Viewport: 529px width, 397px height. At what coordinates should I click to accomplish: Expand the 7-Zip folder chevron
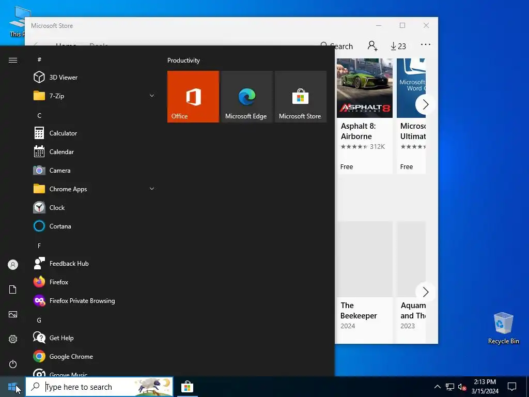click(152, 96)
